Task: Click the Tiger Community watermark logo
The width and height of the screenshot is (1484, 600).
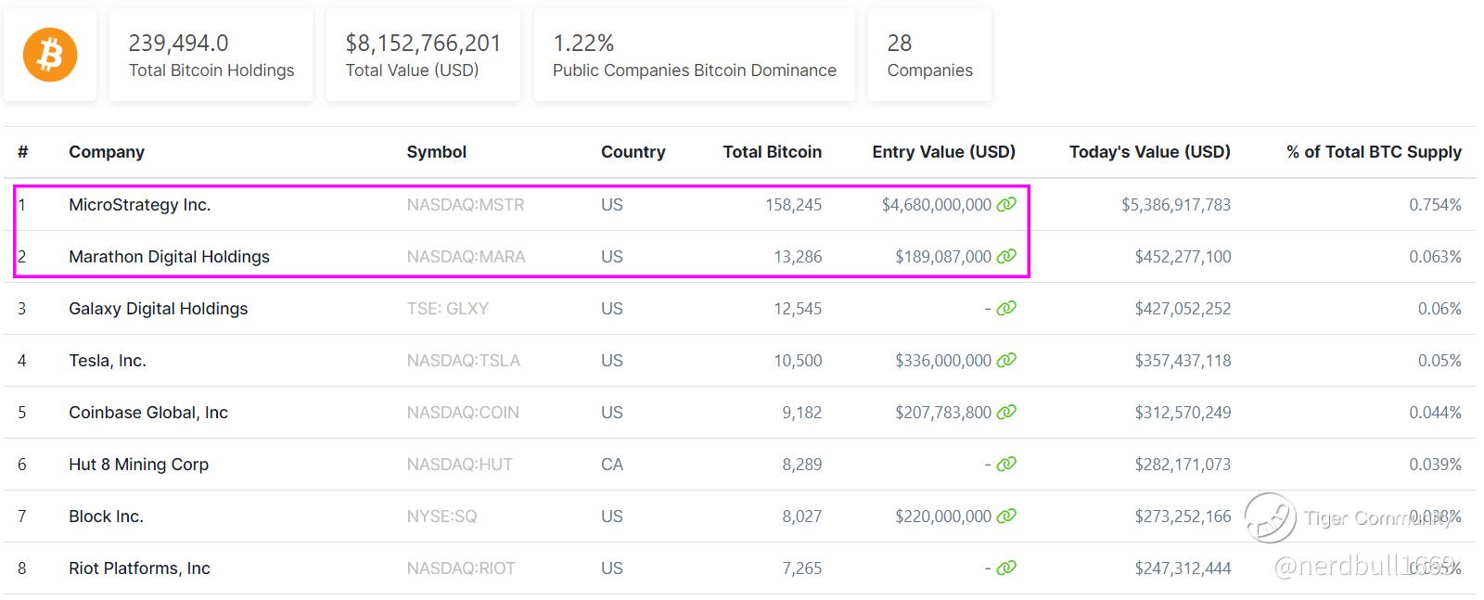Action: tap(1270, 517)
